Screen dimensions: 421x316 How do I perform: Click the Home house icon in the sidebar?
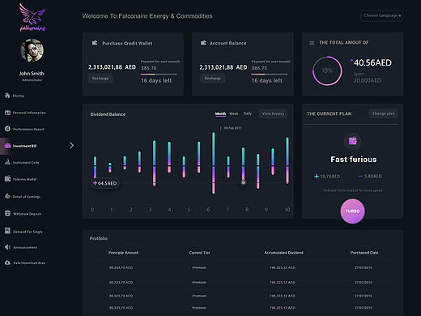(7, 96)
